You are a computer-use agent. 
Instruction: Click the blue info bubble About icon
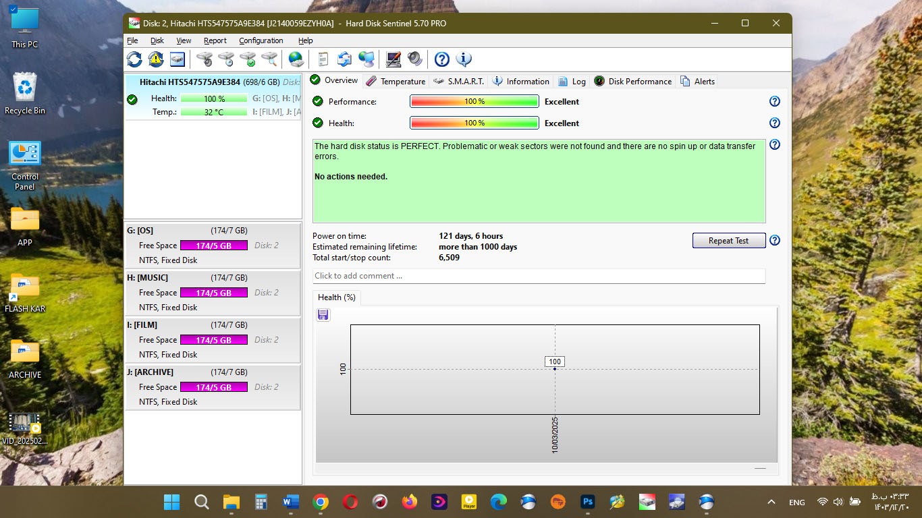(x=464, y=59)
